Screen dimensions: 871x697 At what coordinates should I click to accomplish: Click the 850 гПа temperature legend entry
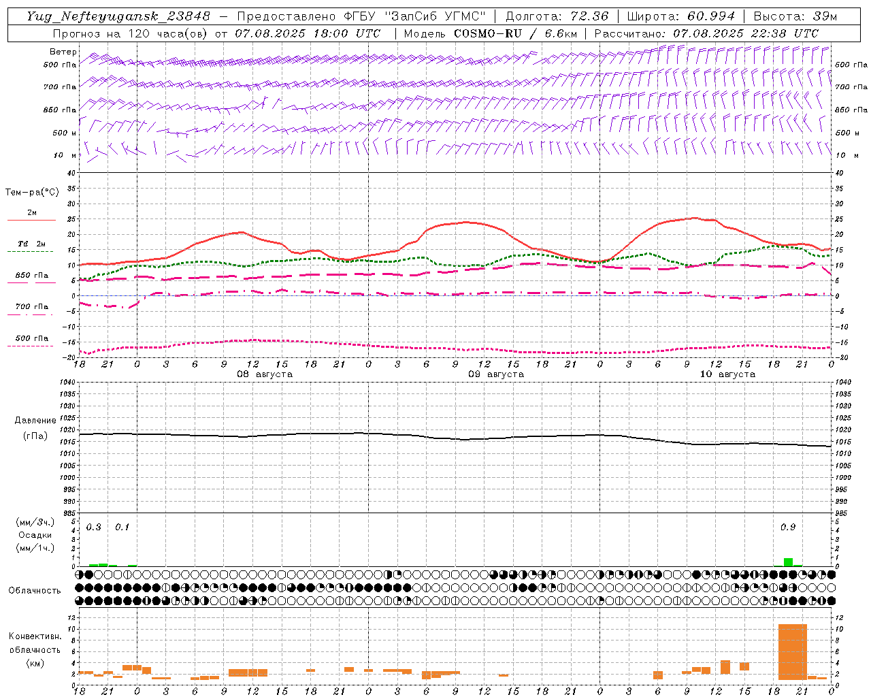coord(32,276)
